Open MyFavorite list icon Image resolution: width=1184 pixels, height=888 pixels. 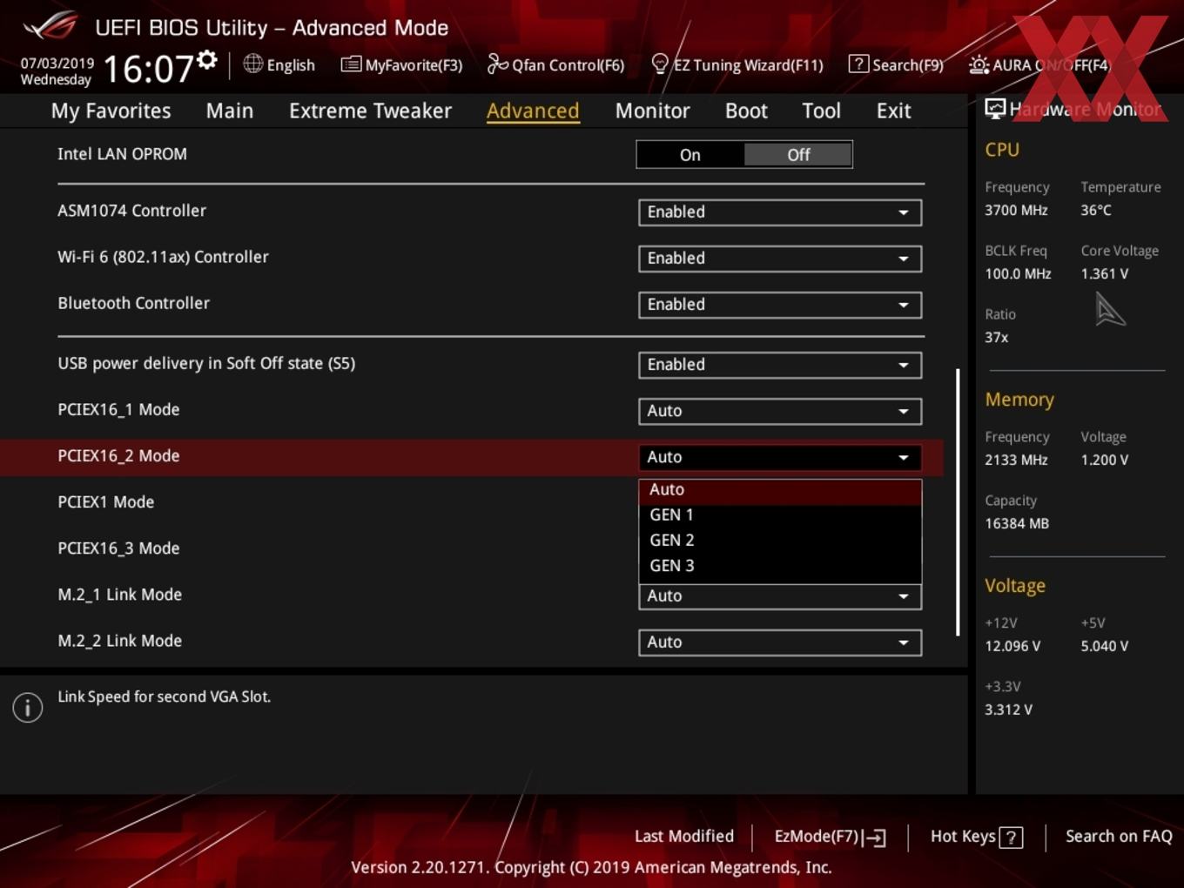click(x=350, y=64)
